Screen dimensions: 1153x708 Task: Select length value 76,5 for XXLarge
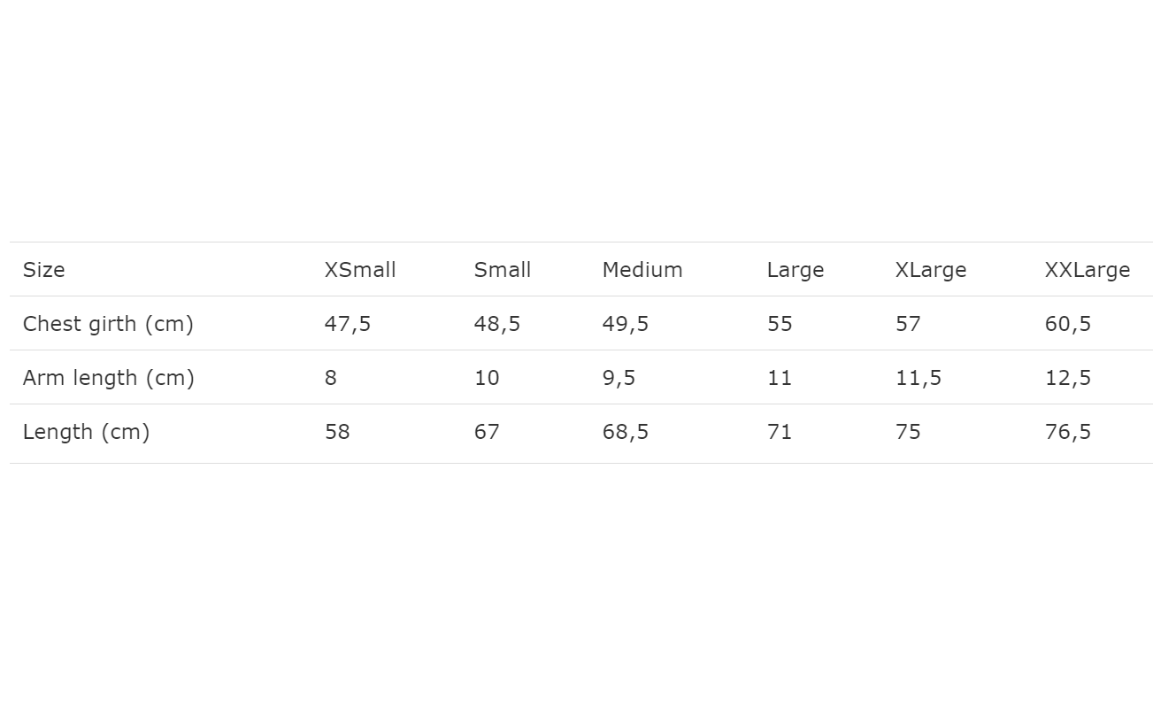pyautogui.click(x=1067, y=432)
